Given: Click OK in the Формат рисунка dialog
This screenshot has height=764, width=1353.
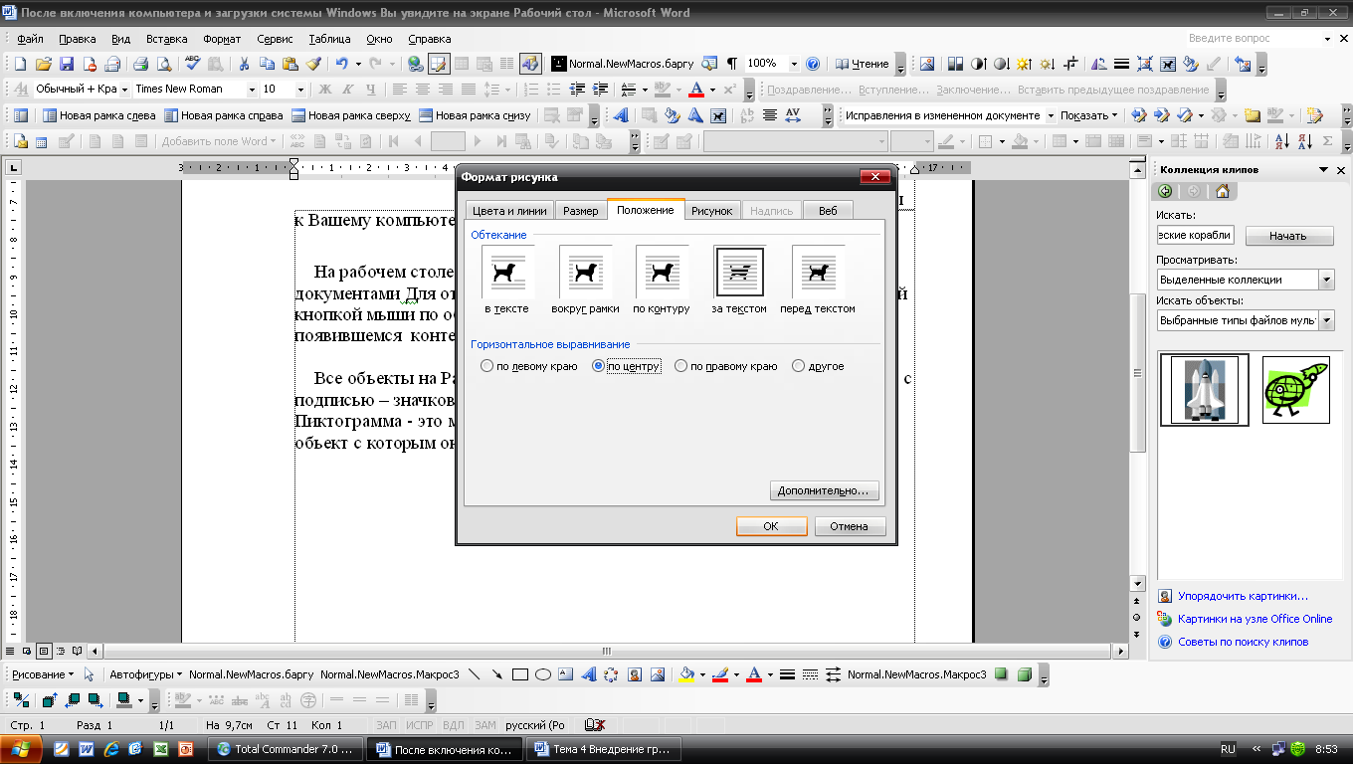Looking at the screenshot, I should point(771,526).
